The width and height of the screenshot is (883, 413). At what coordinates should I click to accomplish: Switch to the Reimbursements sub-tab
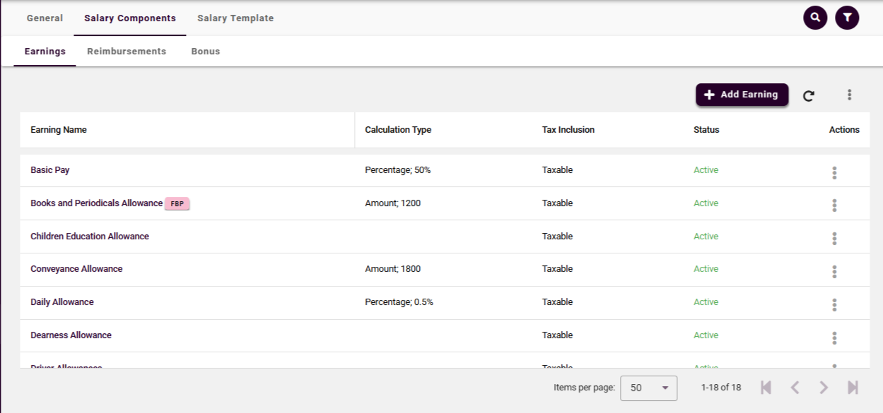127,52
